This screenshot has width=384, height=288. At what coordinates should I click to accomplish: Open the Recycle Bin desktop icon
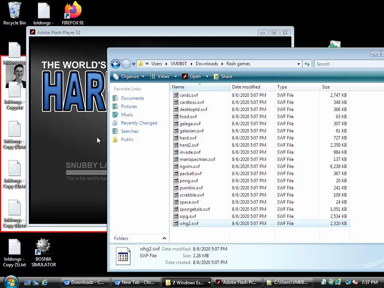15,13
